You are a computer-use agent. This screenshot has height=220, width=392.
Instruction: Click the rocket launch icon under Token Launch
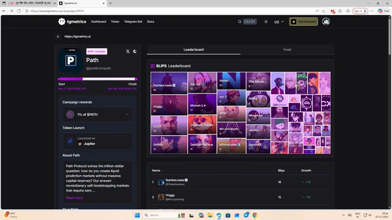(x=70, y=141)
